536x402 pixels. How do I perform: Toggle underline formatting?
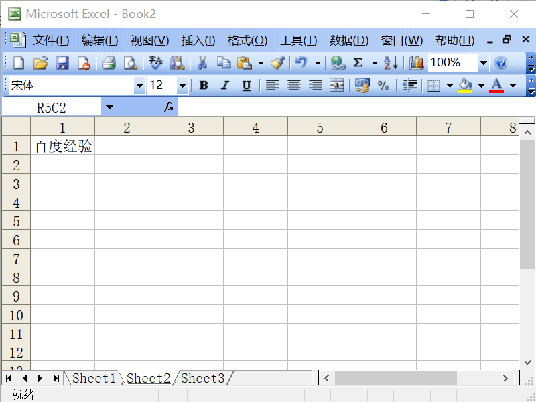coord(245,86)
